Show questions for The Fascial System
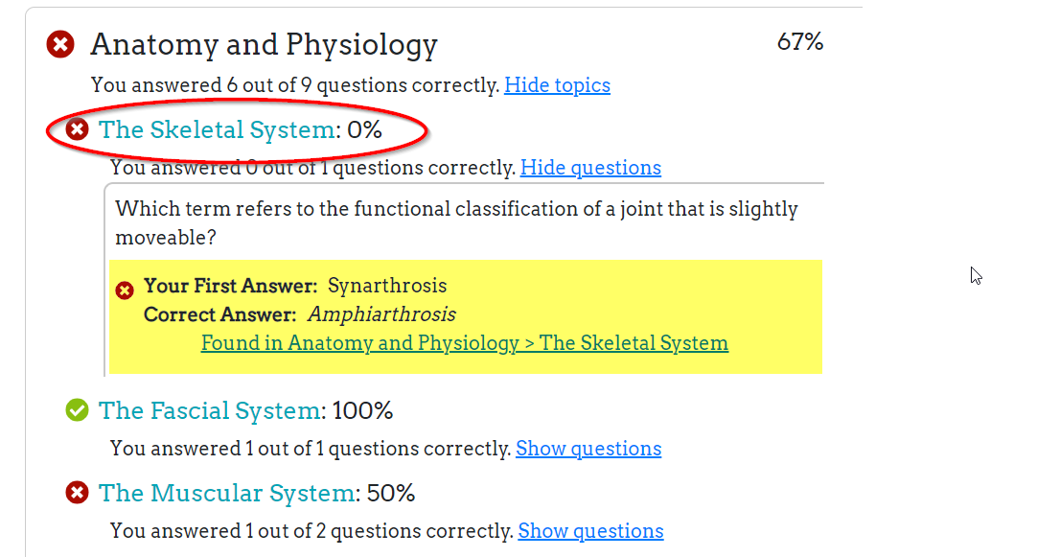1060x557 pixels. (588, 449)
